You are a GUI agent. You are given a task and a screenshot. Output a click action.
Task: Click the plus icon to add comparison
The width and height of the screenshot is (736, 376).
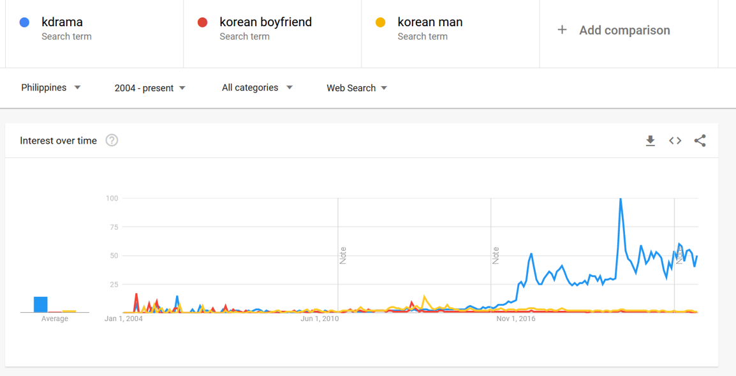[x=562, y=30]
